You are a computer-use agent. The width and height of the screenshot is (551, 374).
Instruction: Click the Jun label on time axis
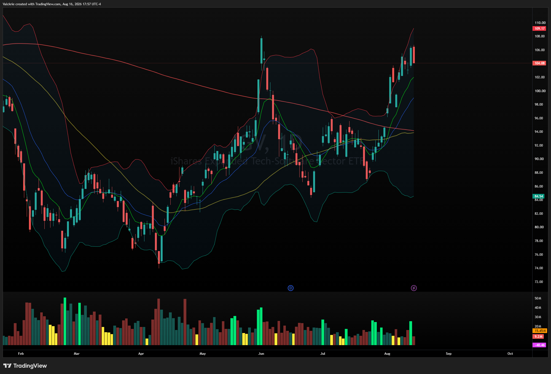point(261,354)
